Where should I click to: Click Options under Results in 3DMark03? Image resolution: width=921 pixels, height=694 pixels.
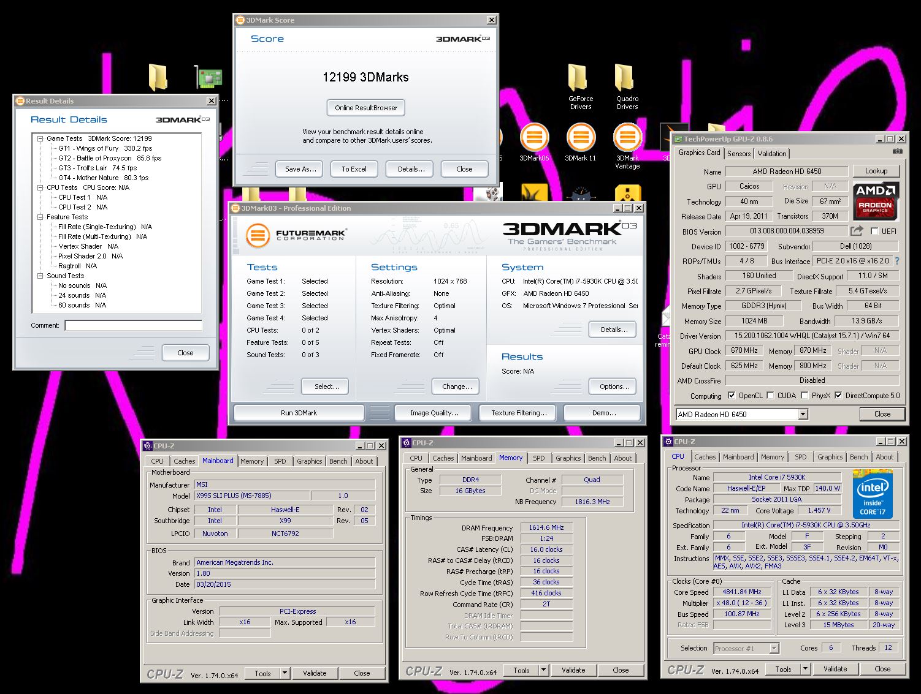tap(614, 387)
